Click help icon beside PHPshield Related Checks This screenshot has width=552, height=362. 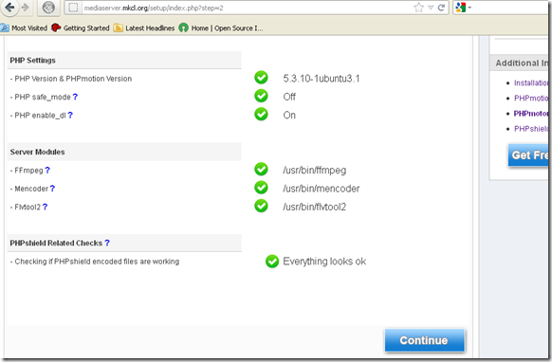(x=107, y=243)
